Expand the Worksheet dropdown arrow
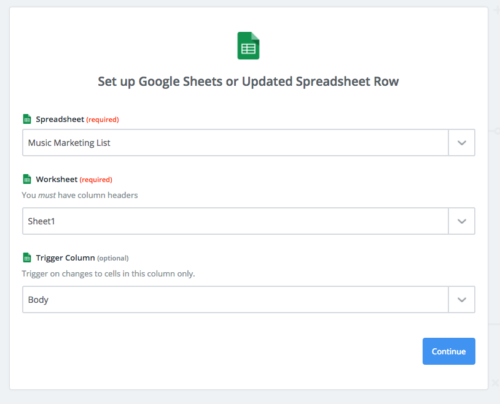500x404 pixels. (461, 221)
